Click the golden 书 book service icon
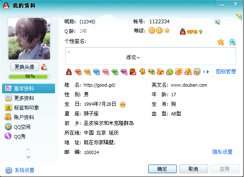This screenshot has height=177, width=244. click(x=142, y=72)
